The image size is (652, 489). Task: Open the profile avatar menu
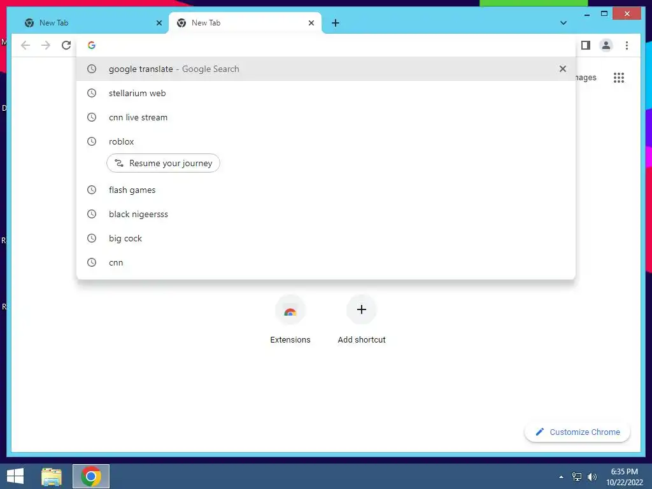tap(606, 45)
